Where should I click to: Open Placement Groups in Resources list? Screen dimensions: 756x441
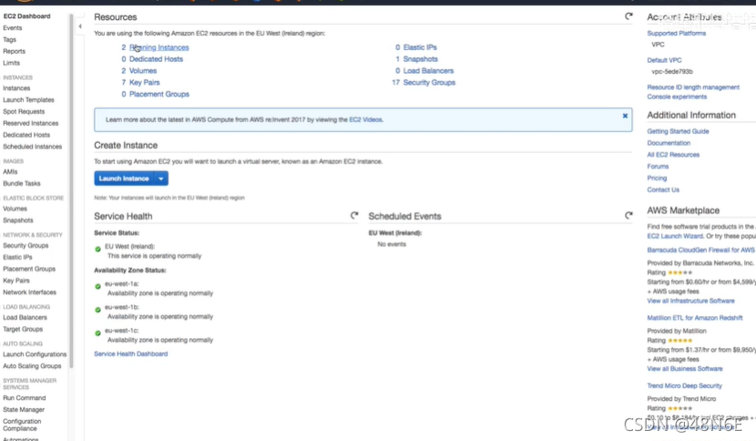pyautogui.click(x=159, y=94)
